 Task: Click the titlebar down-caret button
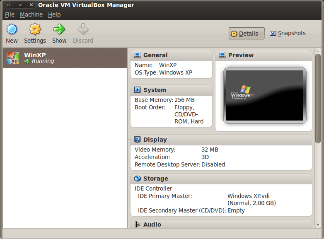click(x=20, y=5)
